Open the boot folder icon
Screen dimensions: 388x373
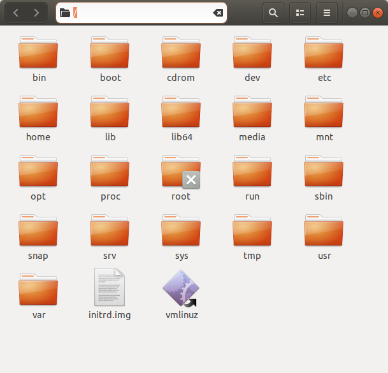point(110,52)
